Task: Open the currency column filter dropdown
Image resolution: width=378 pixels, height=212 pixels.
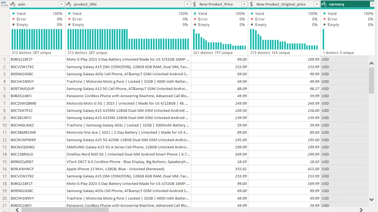Action: click(x=372, y=4)
